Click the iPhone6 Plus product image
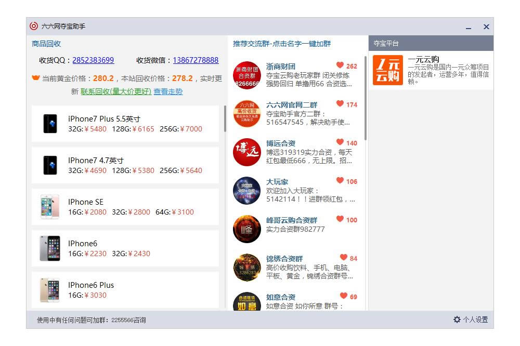Screen dimensions: 520x346 click(x=50, y=290)
